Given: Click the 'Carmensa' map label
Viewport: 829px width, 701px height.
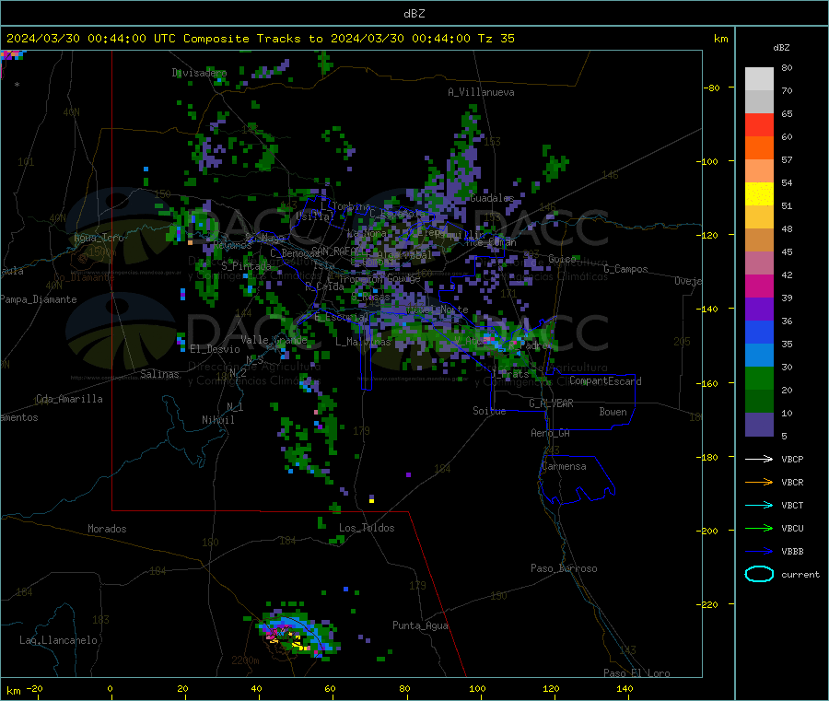Looking at the screenshot, I should click(564, 466).
